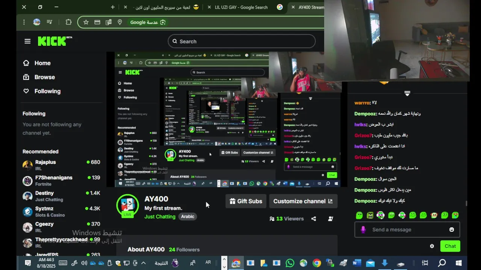
Task: Open Google Lens chip in address bar
Action: click(x=148, y=22)
